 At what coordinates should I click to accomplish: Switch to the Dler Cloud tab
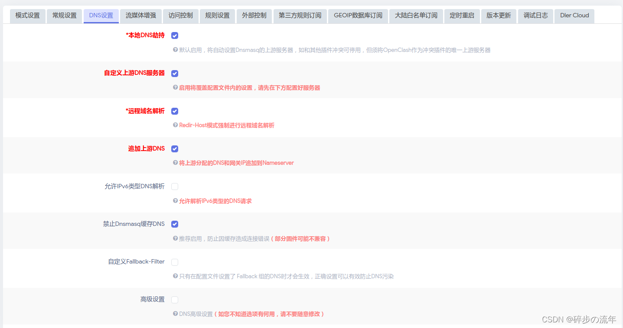pos(574,16)
